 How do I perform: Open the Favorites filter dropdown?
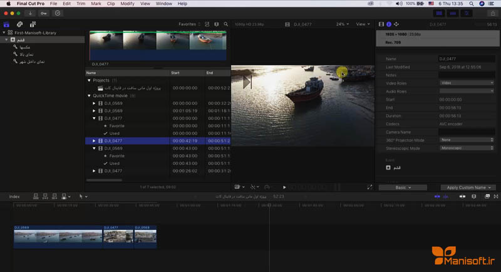[190, 24]
